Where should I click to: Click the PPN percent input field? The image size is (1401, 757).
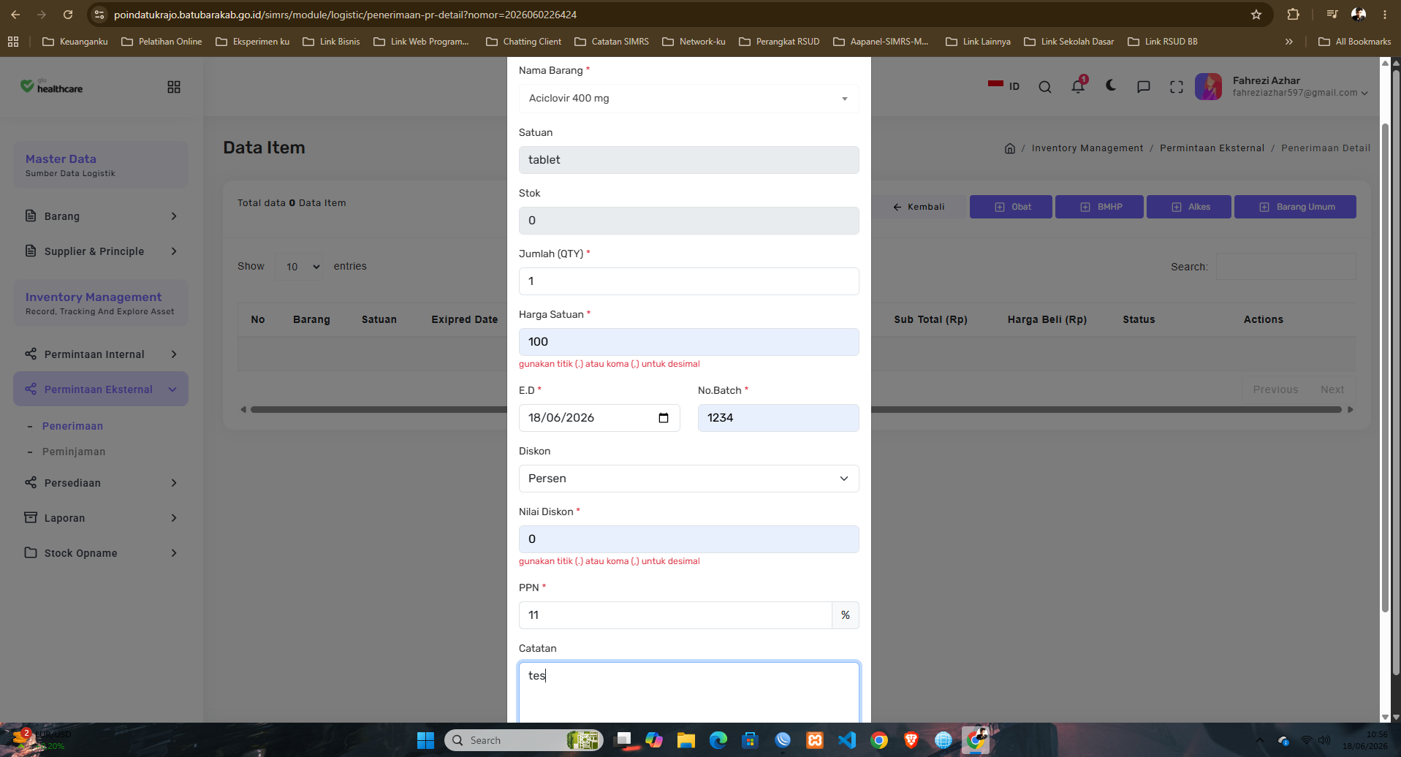coord(675,615)
